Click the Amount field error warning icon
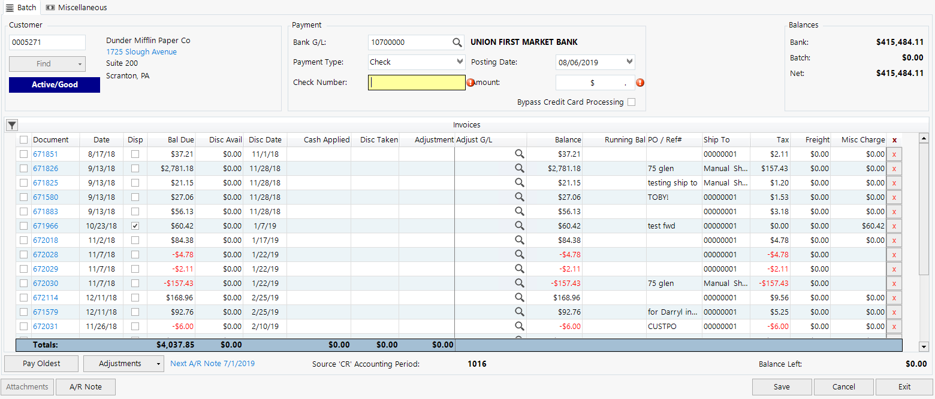 640,83
